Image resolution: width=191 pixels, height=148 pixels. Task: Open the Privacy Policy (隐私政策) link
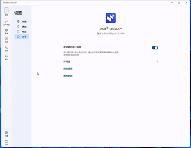[x=68, y=69]
